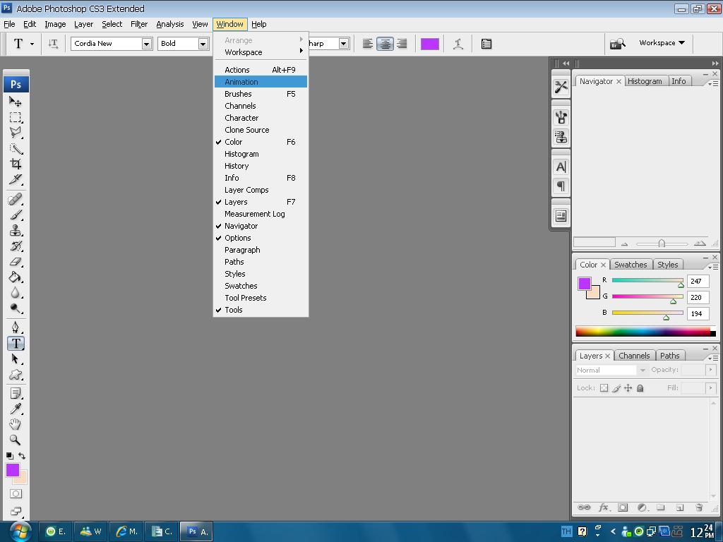
Task: Toggle the Layers palette in Window menu
Action: pyautogui.click(x=261, y=202)
